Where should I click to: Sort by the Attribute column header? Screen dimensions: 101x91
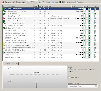tap(21, 6)
